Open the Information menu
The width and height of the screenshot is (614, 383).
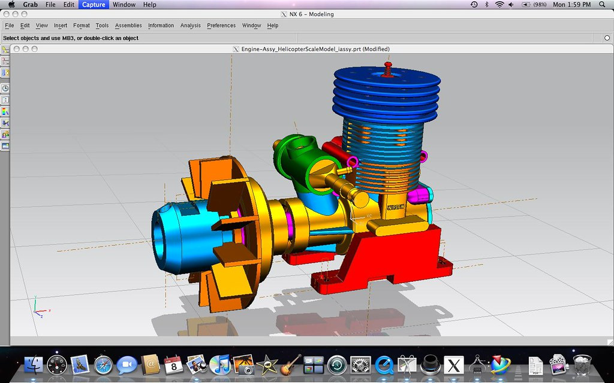(161, 26)
